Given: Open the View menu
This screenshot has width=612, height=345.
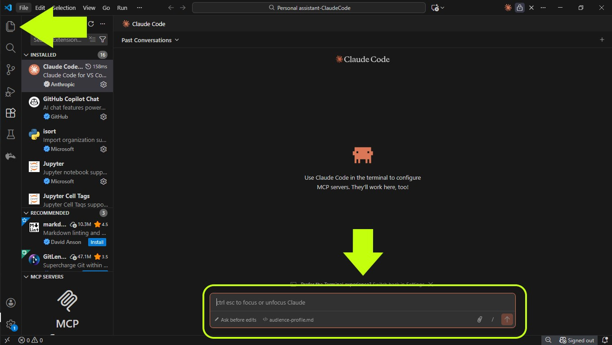Looking at the screenshot, I should (89, 8).
